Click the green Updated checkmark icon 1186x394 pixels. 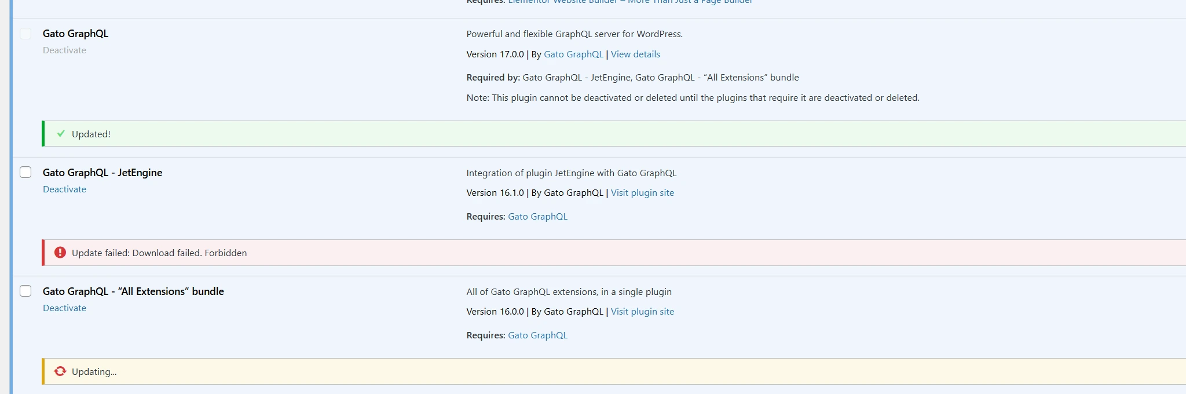pyautogui.click(x=61, y=134)
